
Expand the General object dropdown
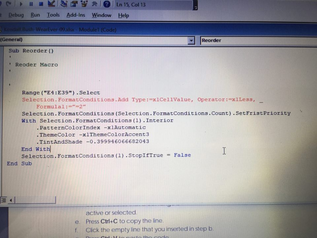(x=191, y=40)
